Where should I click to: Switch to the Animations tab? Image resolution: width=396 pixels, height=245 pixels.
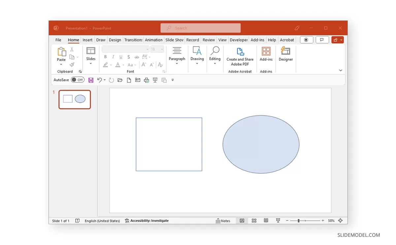click(153, 40)
